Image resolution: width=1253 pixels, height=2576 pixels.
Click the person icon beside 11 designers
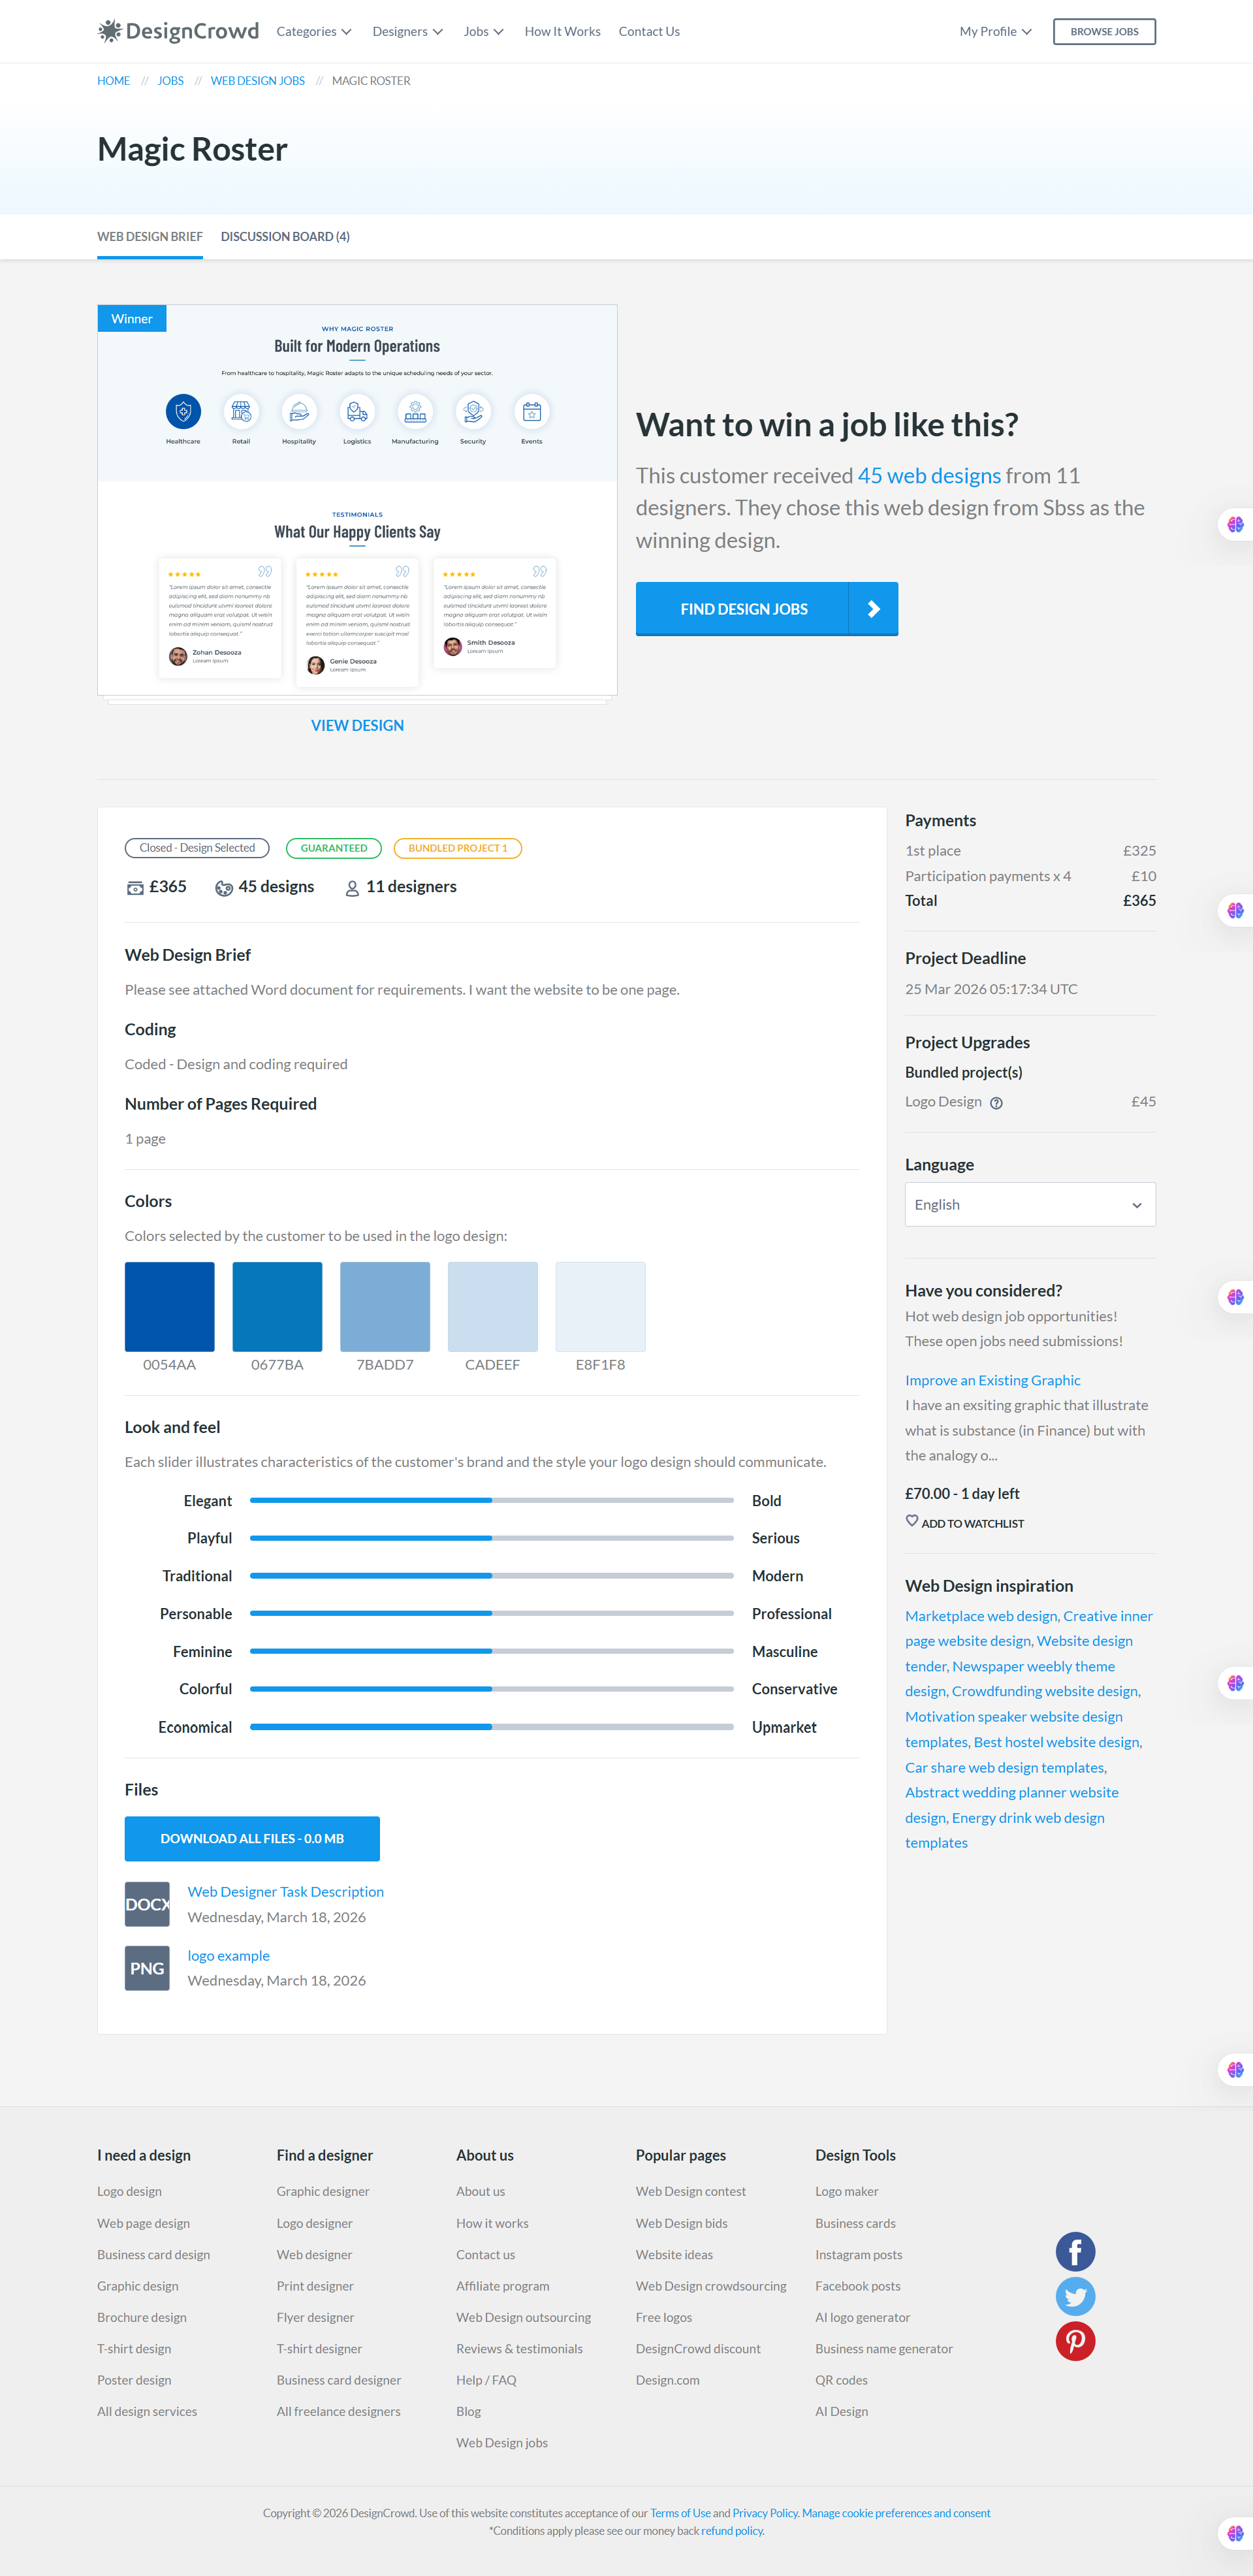(351, 887)
